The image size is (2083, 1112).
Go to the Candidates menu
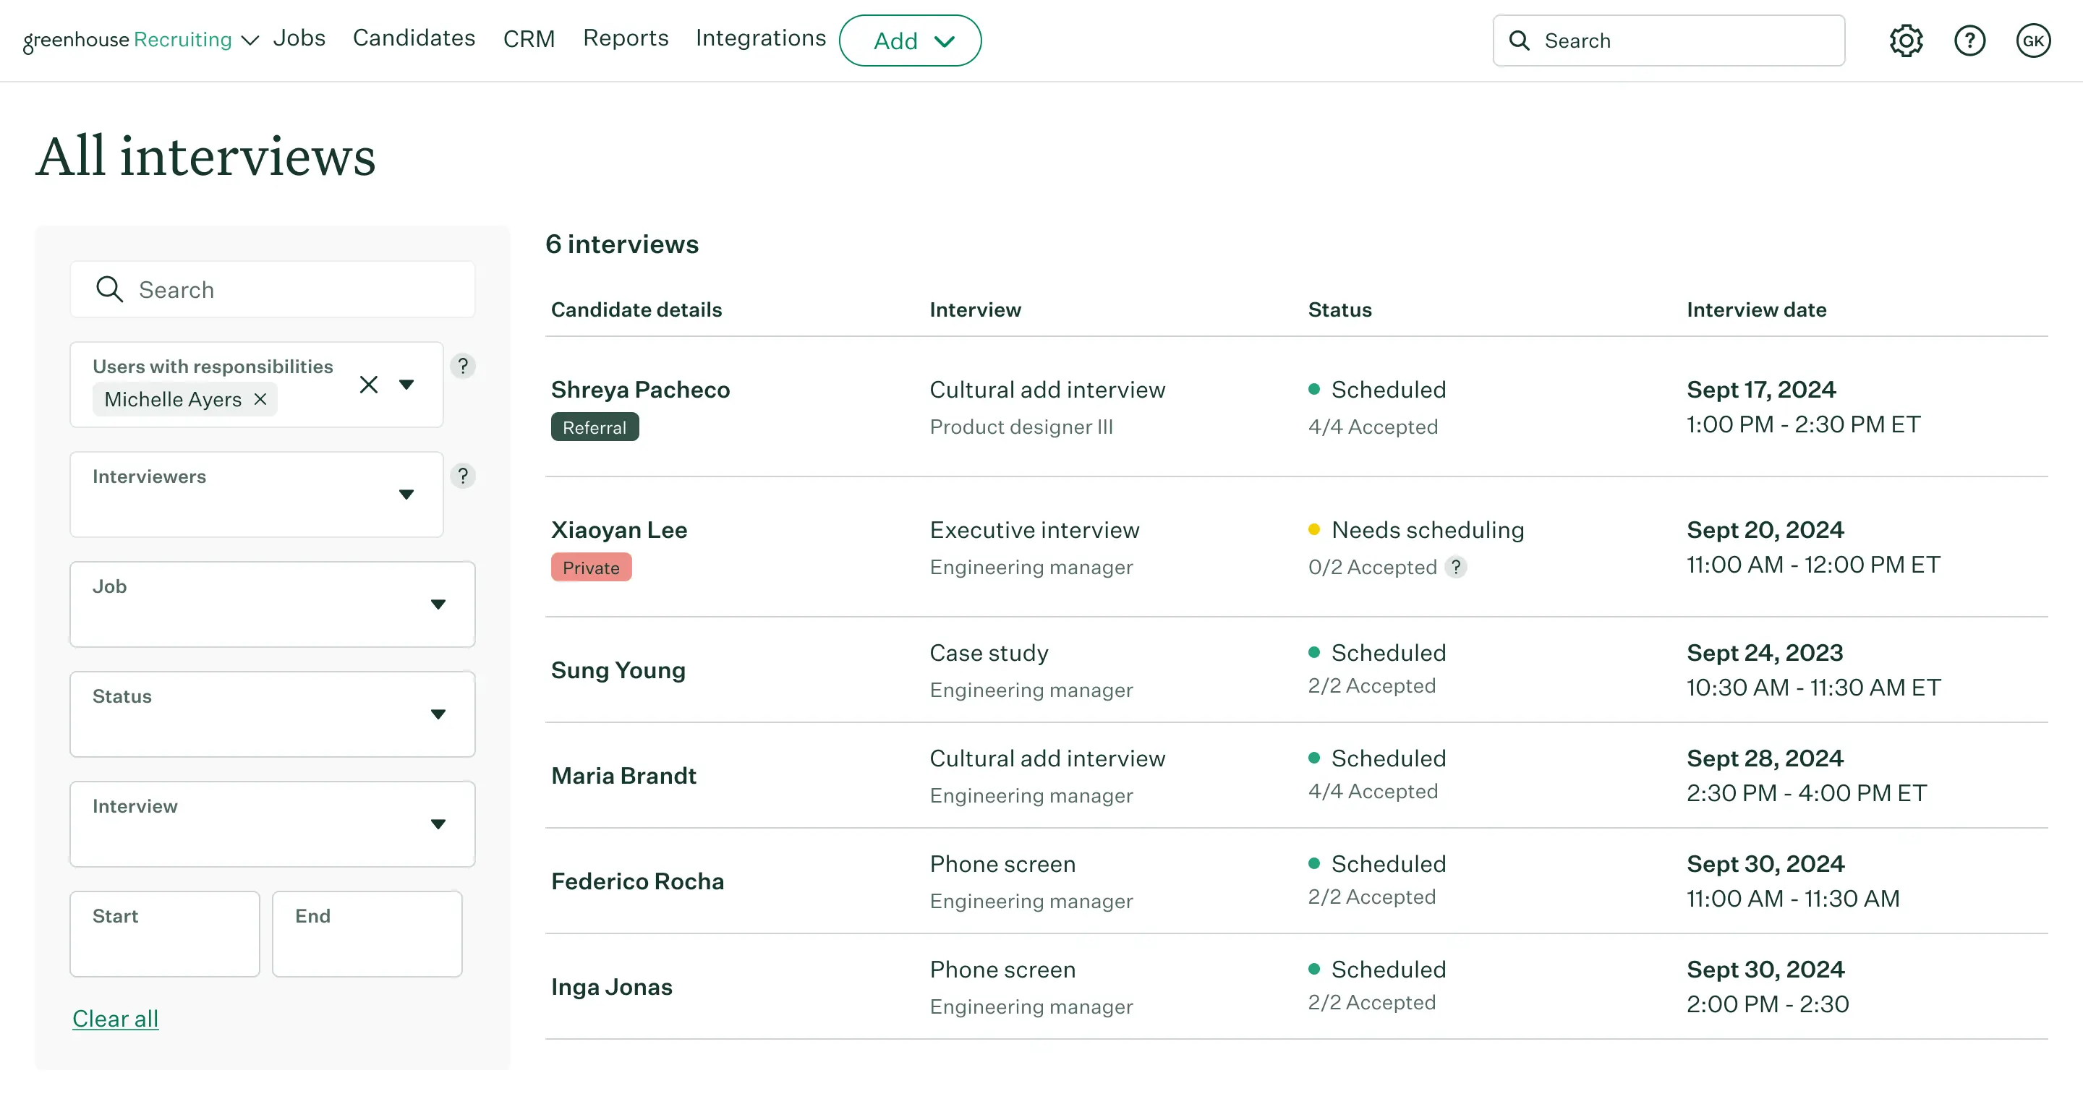413,38
